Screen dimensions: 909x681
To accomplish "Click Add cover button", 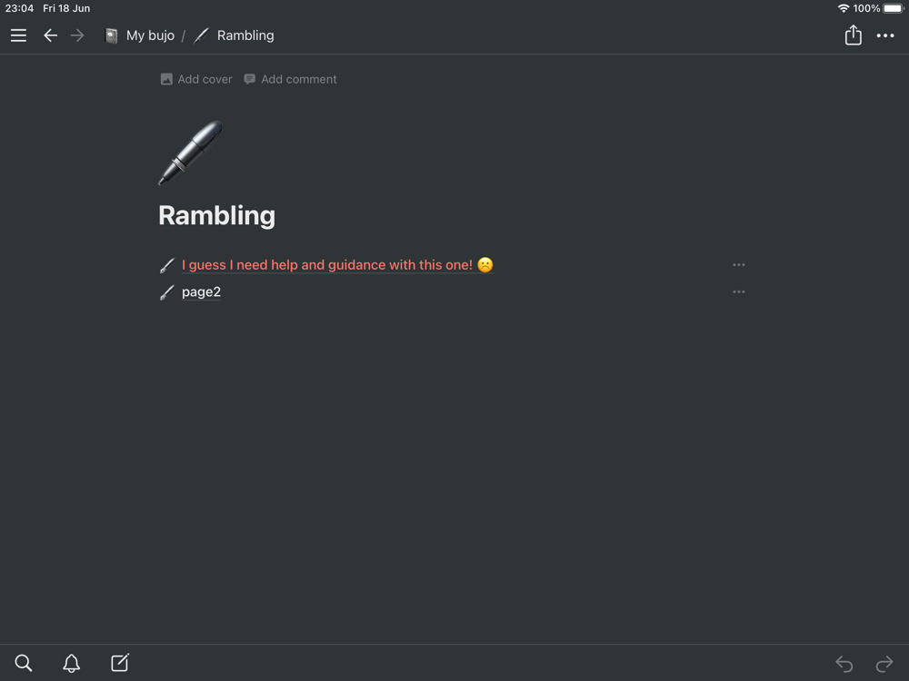I will click(196, 79).
